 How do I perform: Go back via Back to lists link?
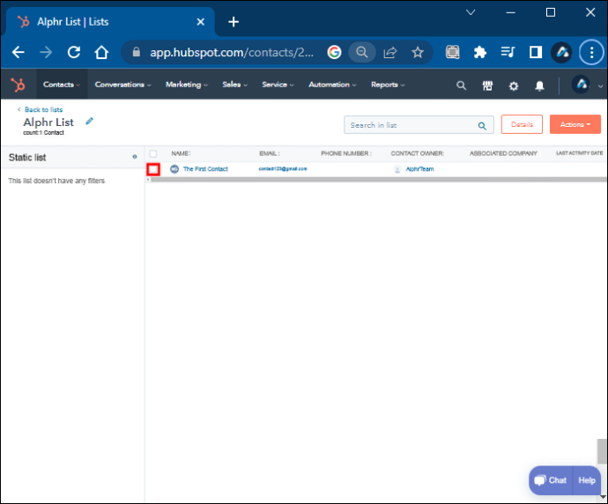coord(41,109)
